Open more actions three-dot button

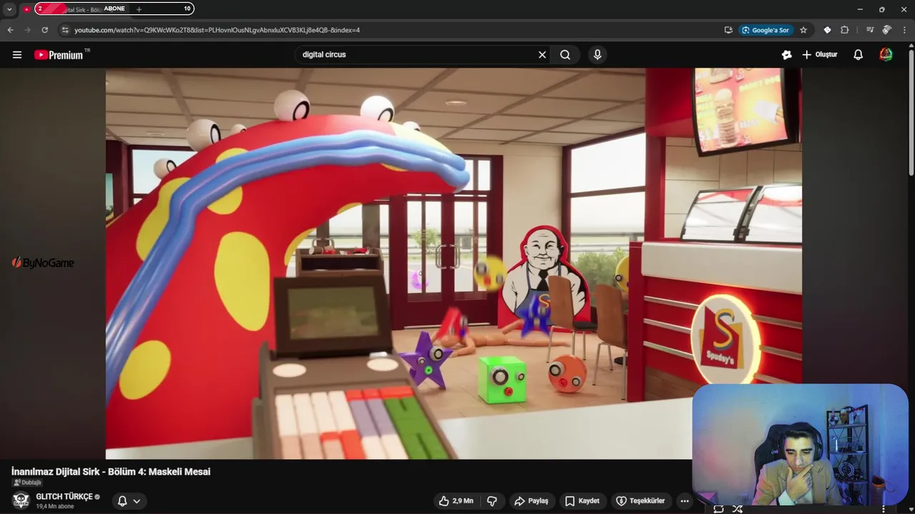pyautogui.click(x=685, y=501)
